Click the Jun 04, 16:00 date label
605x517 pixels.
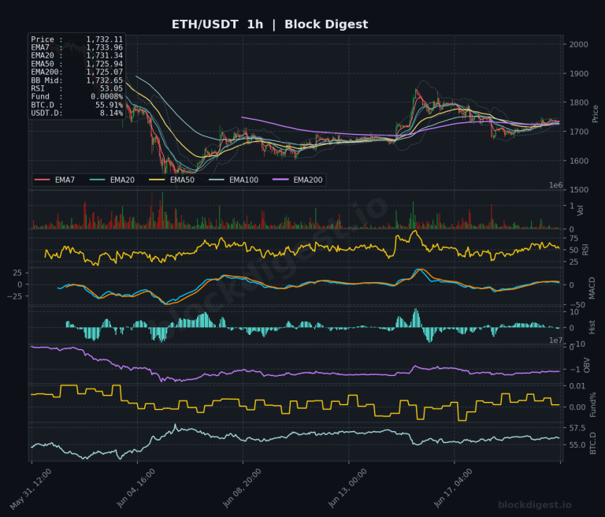click(136, 488)
